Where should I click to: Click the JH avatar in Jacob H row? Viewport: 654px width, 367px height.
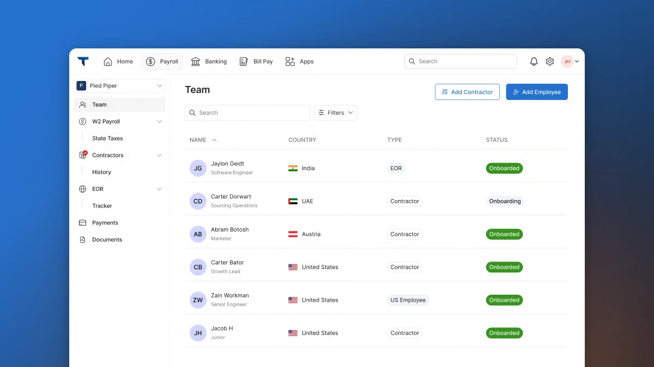click(x=198, y=333)
